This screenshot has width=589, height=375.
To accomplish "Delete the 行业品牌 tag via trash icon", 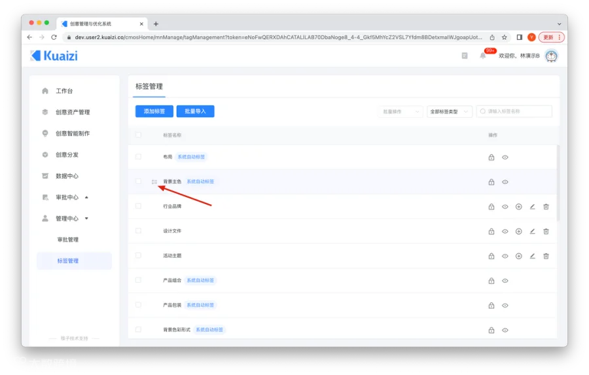I will point(546,207).
